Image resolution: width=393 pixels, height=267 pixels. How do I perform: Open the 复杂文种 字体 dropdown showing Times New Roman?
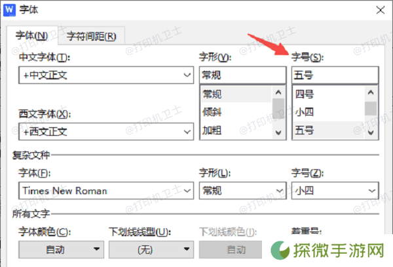tap(106, 191)
